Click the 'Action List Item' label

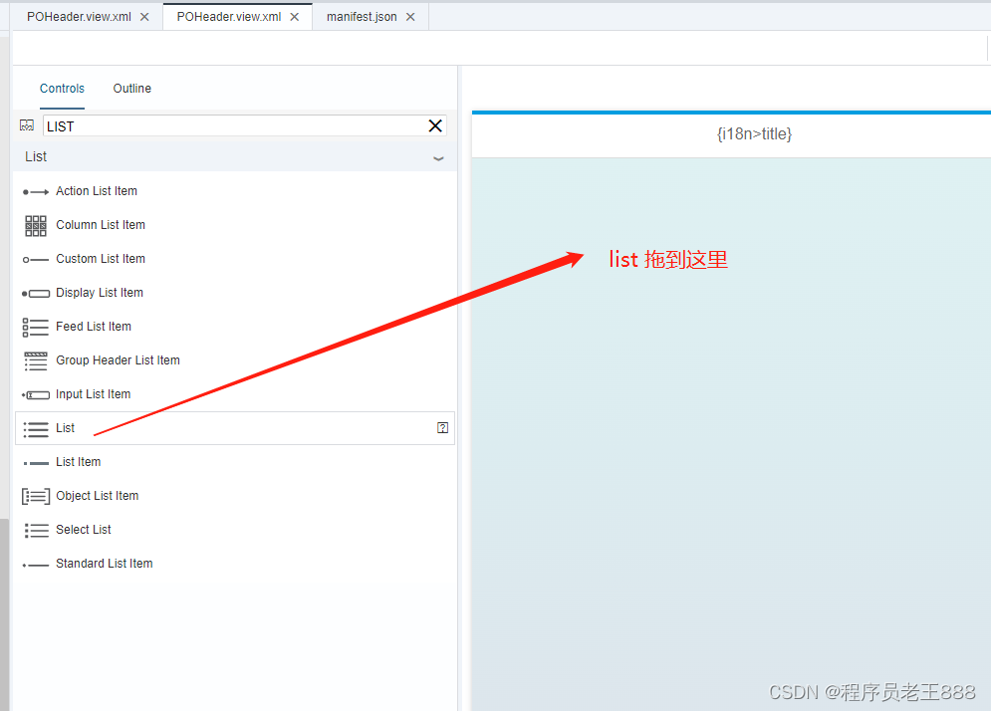[x=97, y=191]
